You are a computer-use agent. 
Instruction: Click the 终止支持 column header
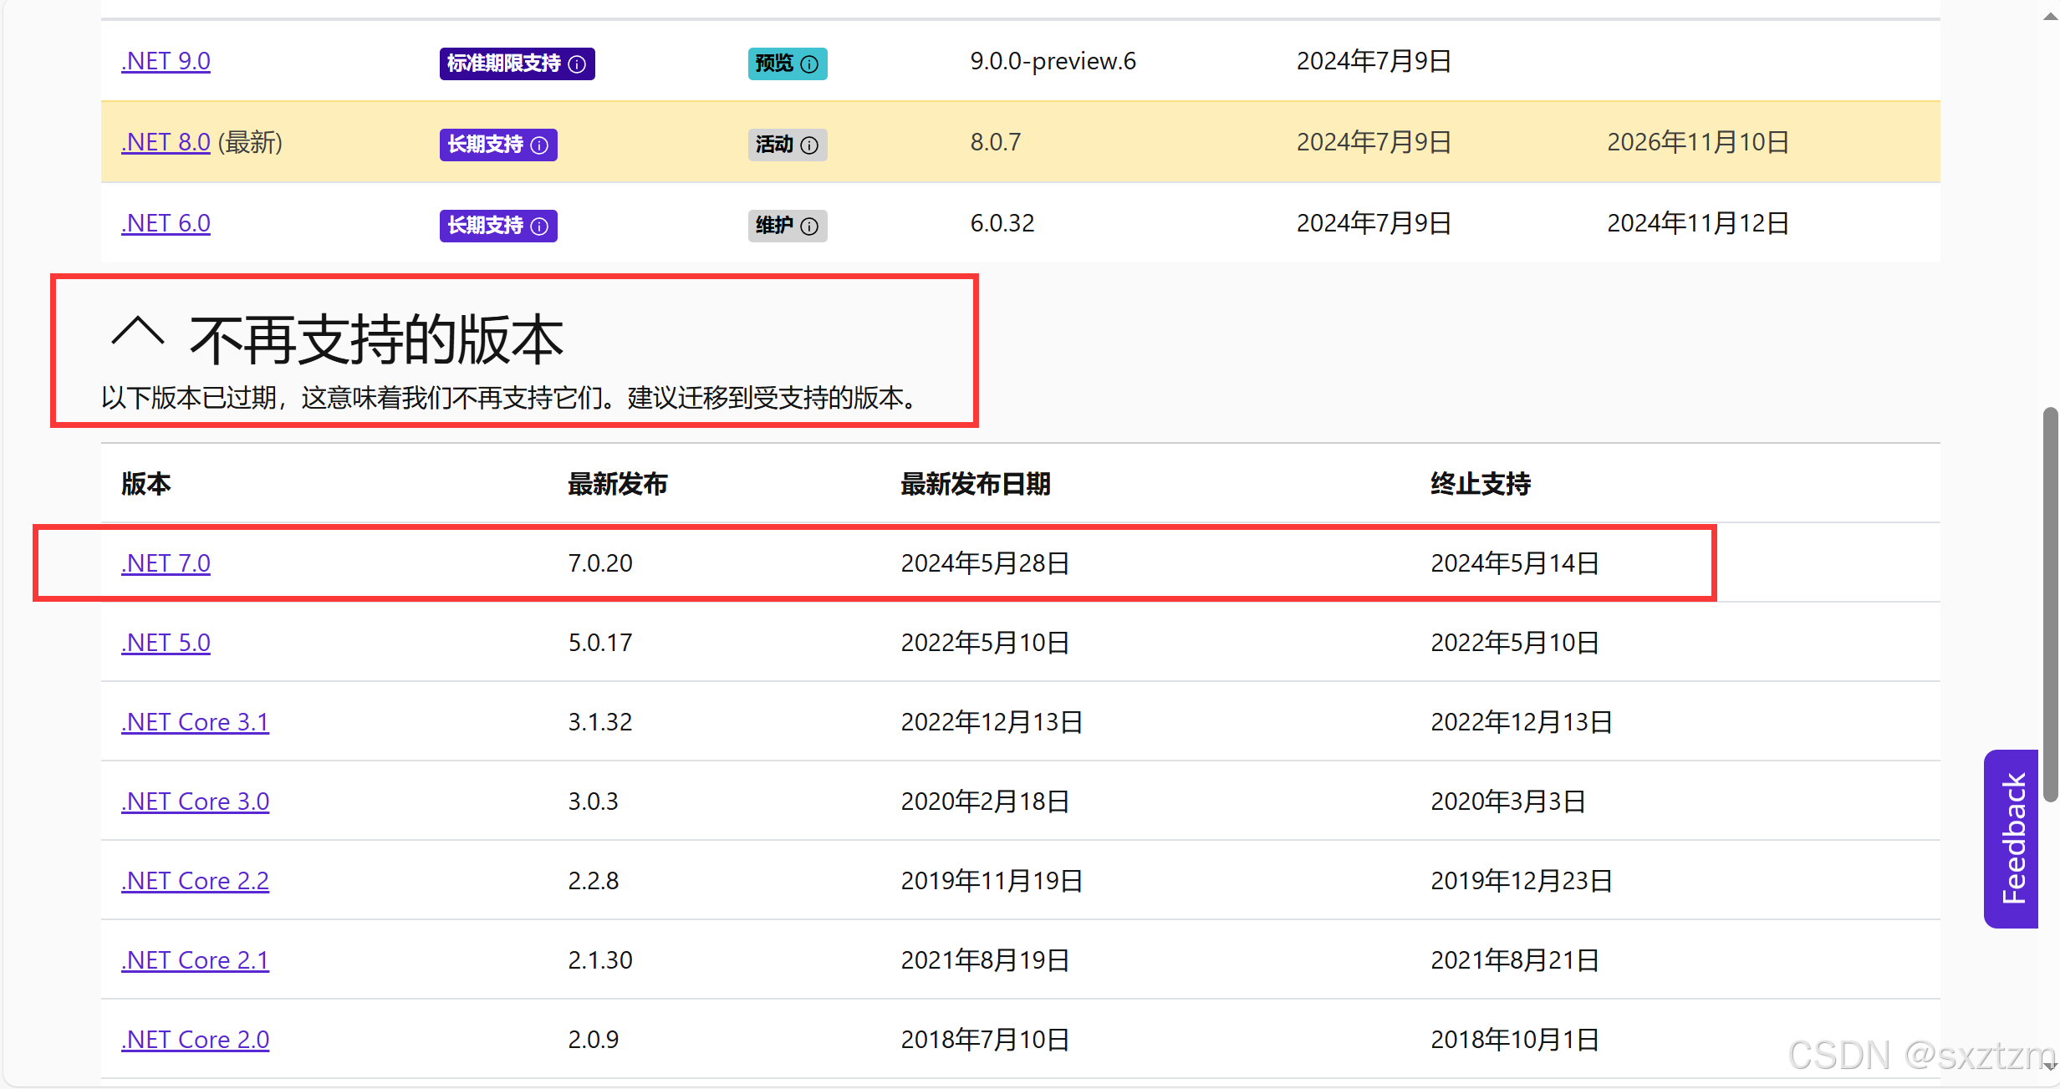pos(1481,484)
